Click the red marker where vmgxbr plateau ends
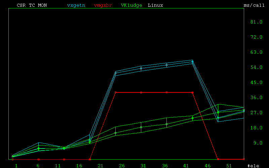The height and width of the screenshot is (168, 269). (x=192, y=93)
